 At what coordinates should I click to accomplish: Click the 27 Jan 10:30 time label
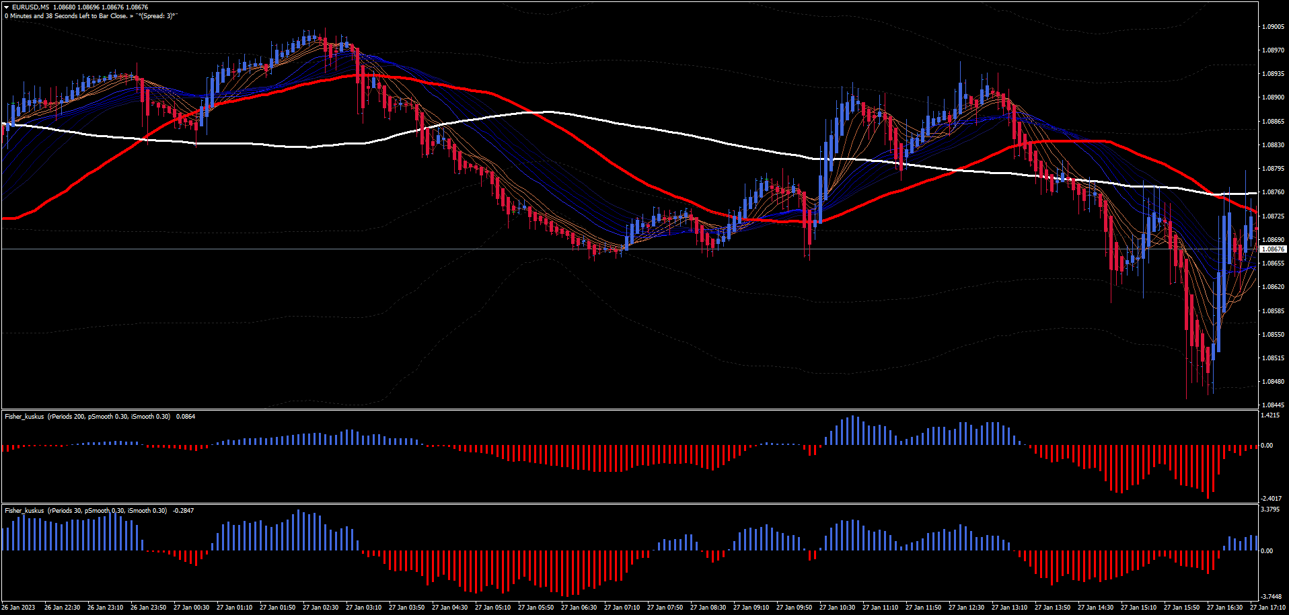pyautogui.click(x=837, y=608)
